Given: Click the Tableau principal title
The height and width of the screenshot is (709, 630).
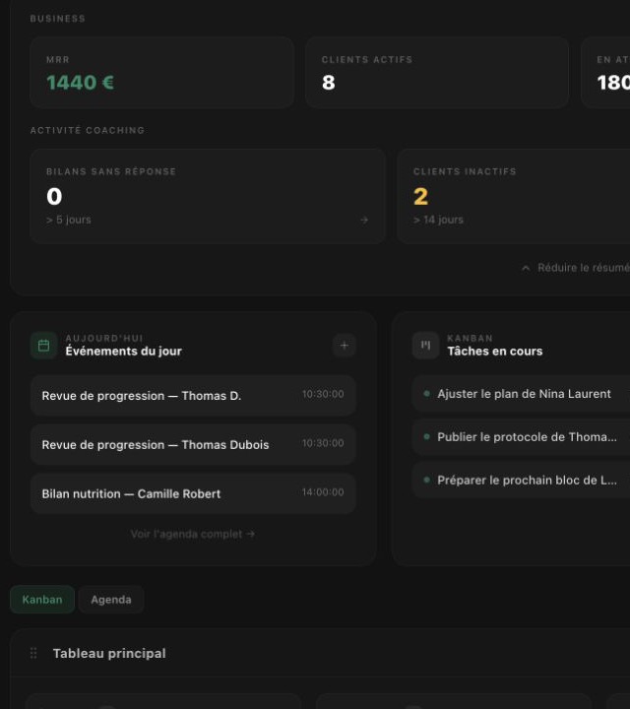Looking at the screenshot, I should point(109,653).
